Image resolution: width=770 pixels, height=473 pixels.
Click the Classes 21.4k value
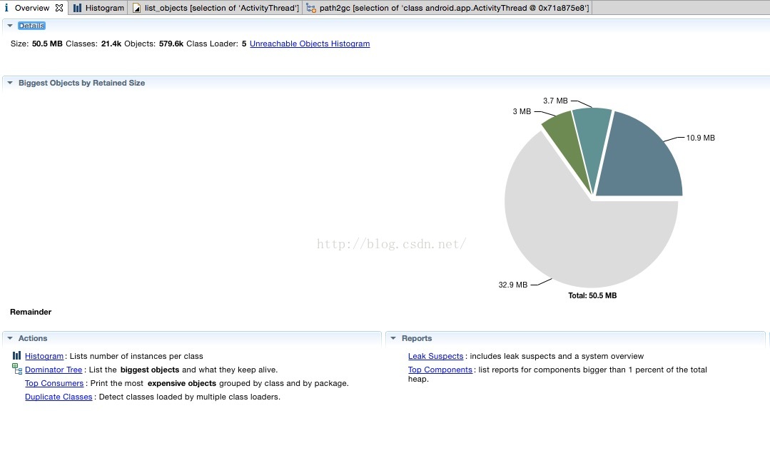click(111, 44)
